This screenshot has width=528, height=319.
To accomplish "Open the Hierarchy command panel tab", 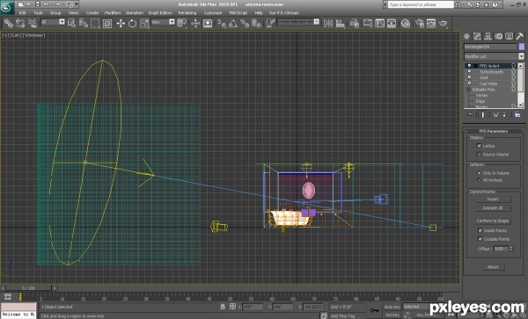I will tap(488, 36).
